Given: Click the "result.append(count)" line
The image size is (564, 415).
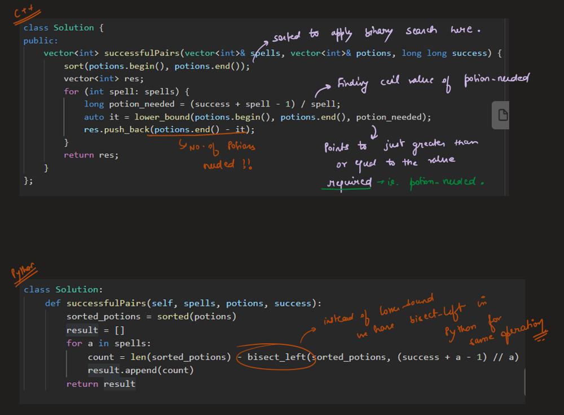Looking at the screenshot, I should pos(140,370).
